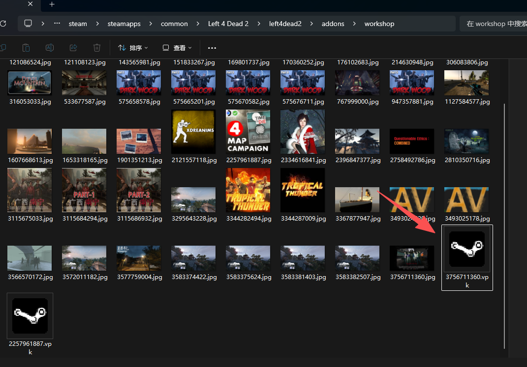The height and width of the screenshot is (367, 527).
Task: Select thumbnail 767999000.jpg
Action: [x=357, y=83]
